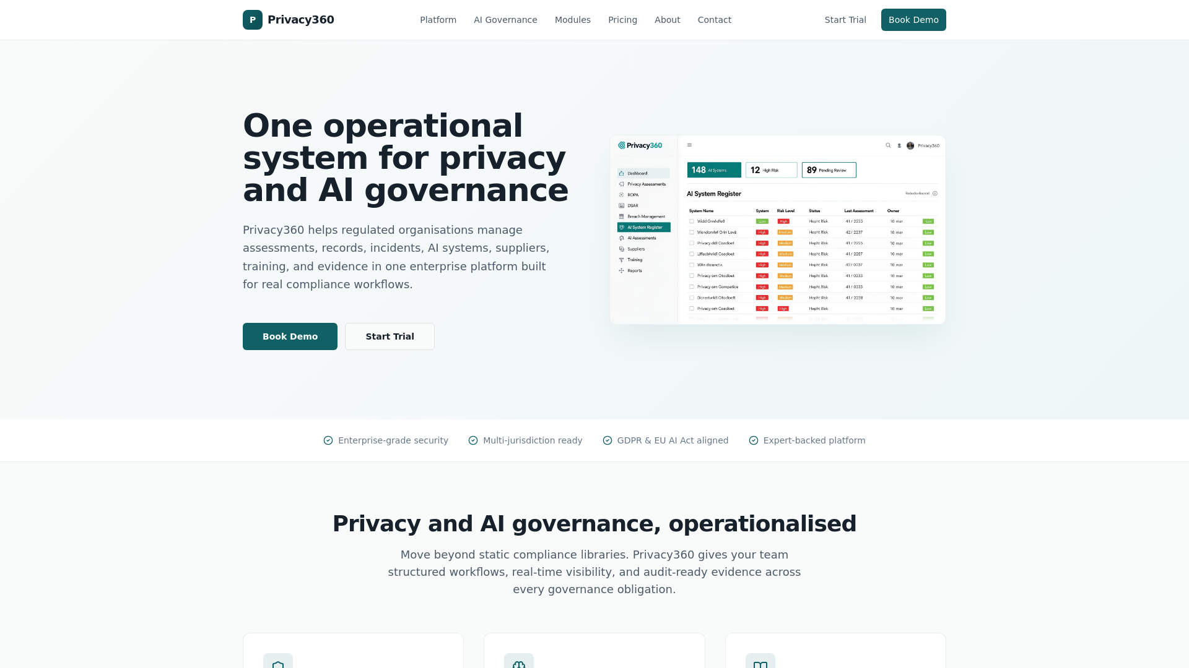Open the Pricing page from the navbar

[622, 20]
